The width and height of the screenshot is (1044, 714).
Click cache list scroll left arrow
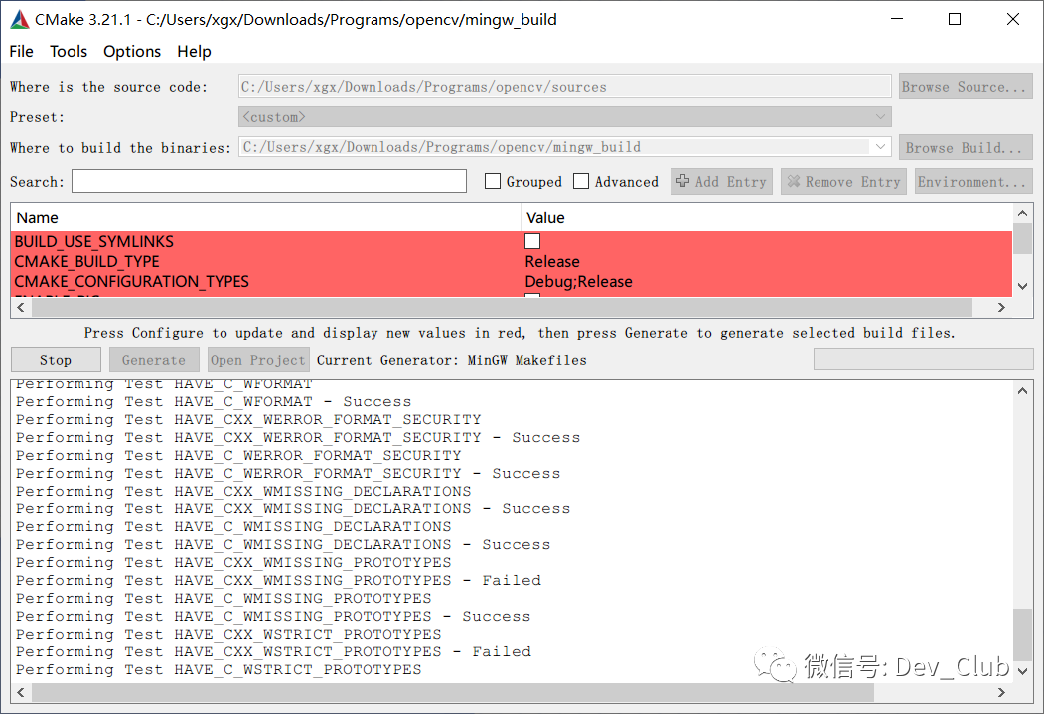(21, 308)
